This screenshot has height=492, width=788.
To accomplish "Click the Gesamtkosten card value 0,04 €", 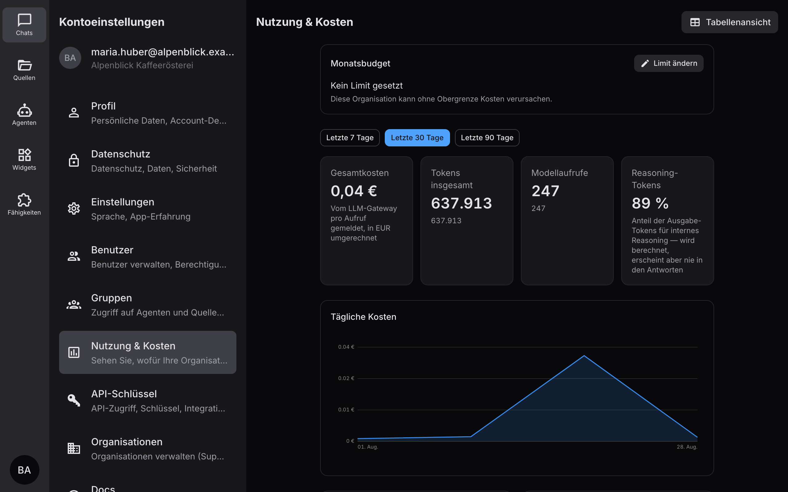I will (354, 191).
